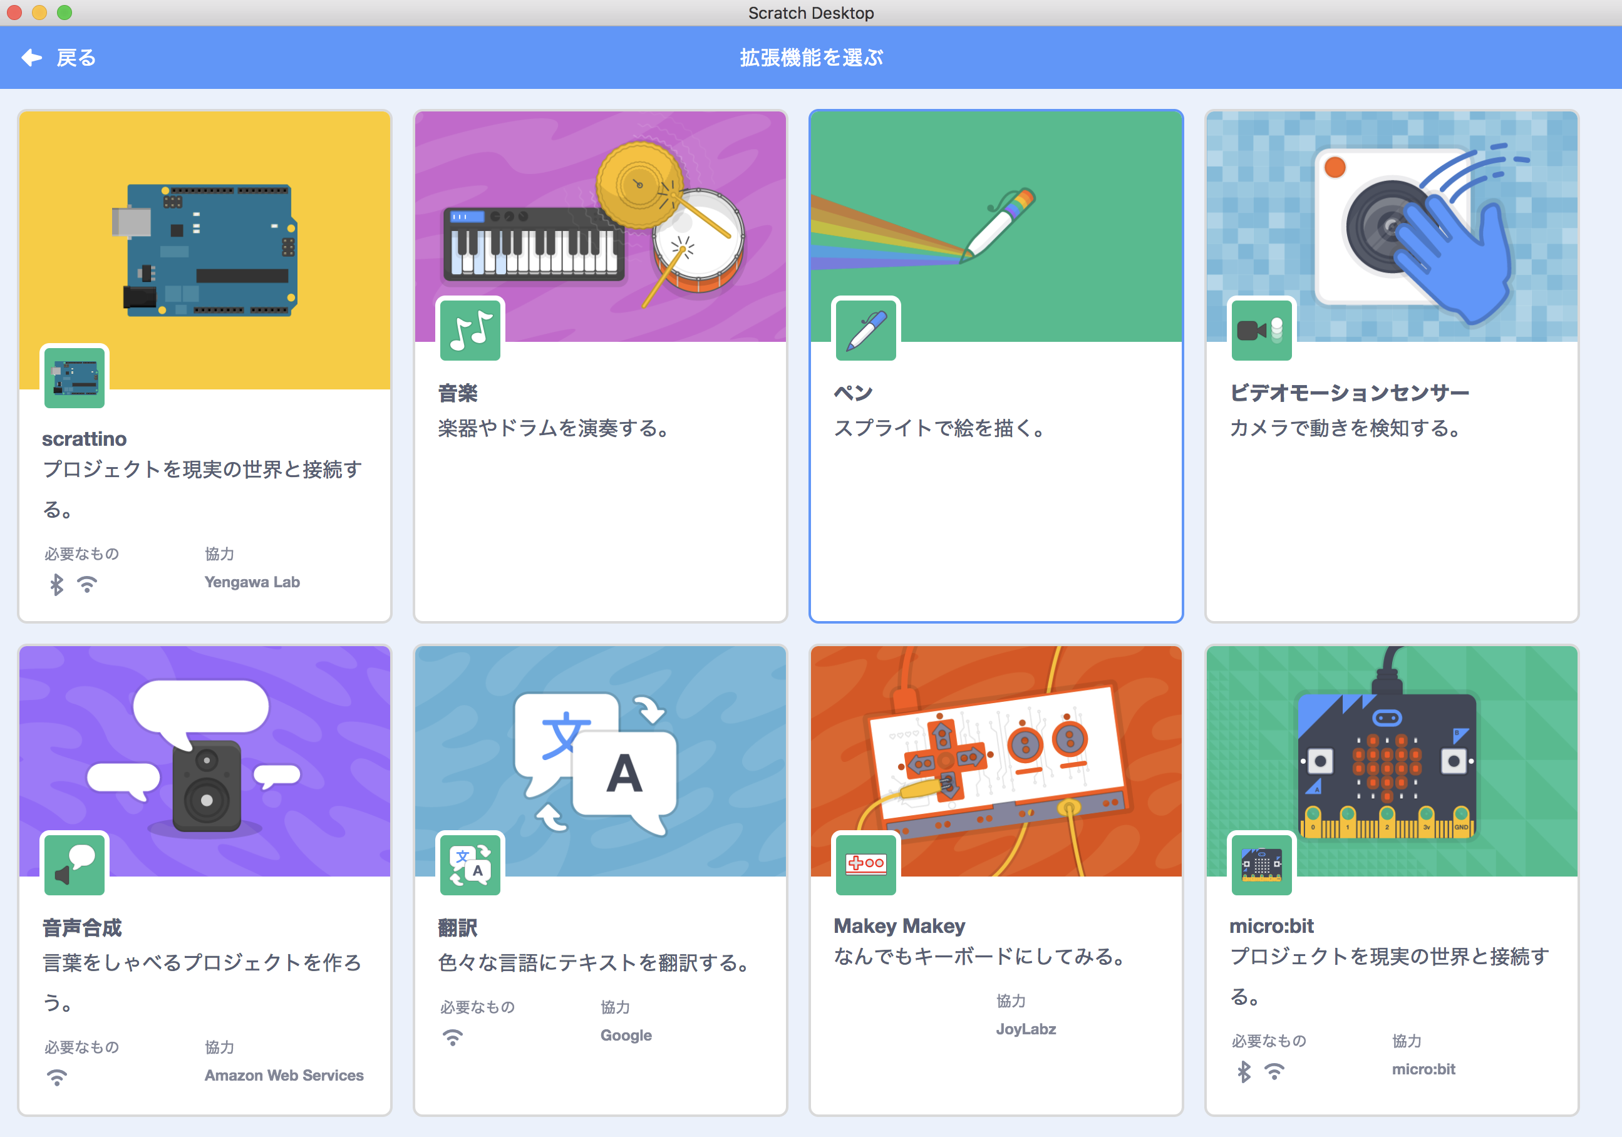Click the back arrow icon

click(x=32, y=58)
